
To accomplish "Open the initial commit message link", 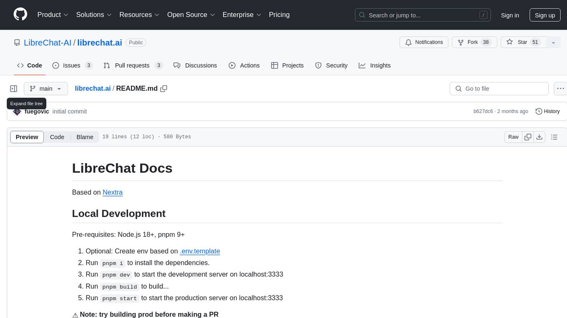I will [70, 112].
